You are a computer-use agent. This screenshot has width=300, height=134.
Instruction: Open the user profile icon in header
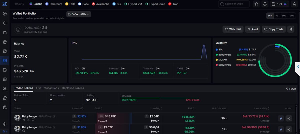pyautogui.click(x=294, y=4)
